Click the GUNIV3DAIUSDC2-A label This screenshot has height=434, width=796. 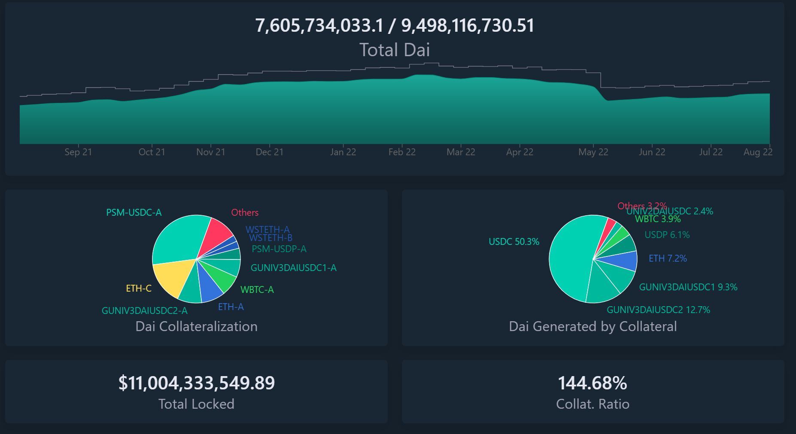(x=145, y=310)
